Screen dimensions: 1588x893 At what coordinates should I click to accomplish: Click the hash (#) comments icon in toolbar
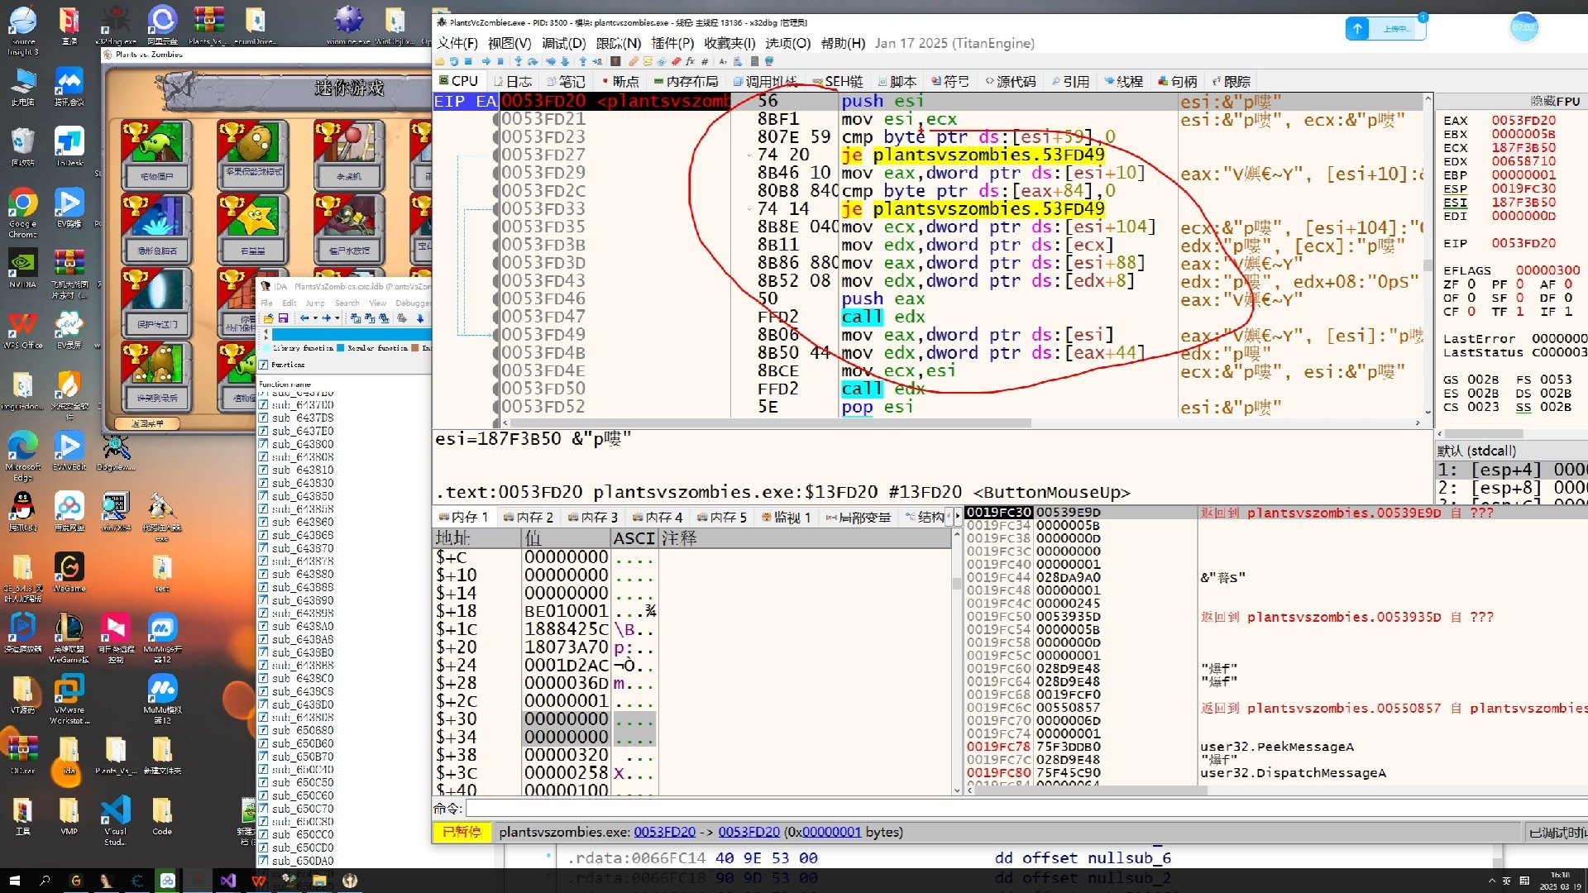[705, 61]
